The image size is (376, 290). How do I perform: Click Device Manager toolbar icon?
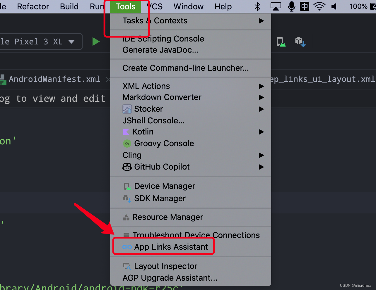281,42
